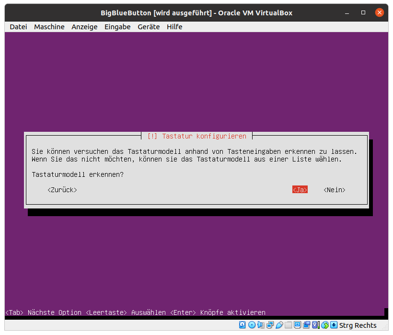Click the shared folders status icon
Screen dimensions: 393x335
pos(288,325)
